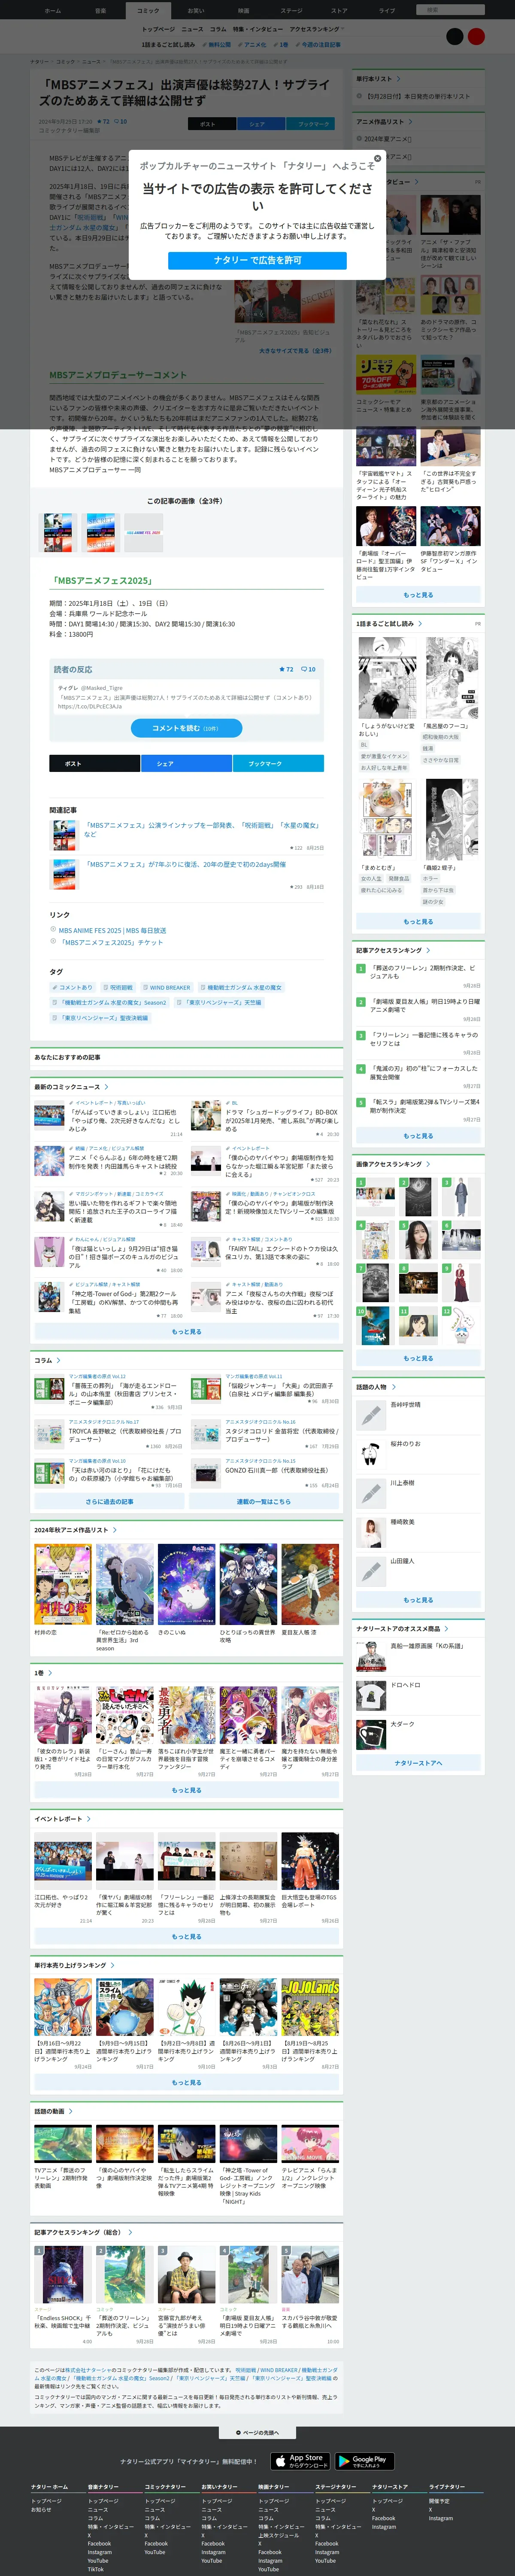This screenshot has height=2576, width=515.
Task: Click the red circular icon in the header
Action: (x=476, y=36)
